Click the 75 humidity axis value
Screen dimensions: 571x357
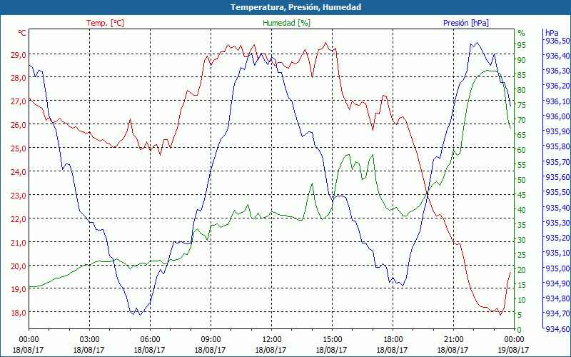(x=522, y=105)
